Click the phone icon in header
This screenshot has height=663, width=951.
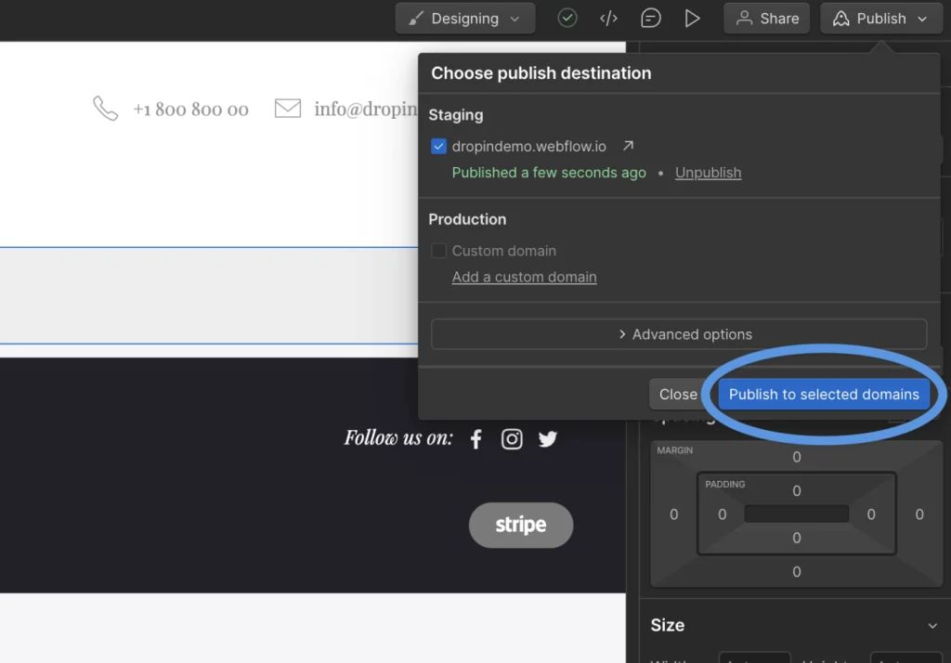tap(105, 109)
